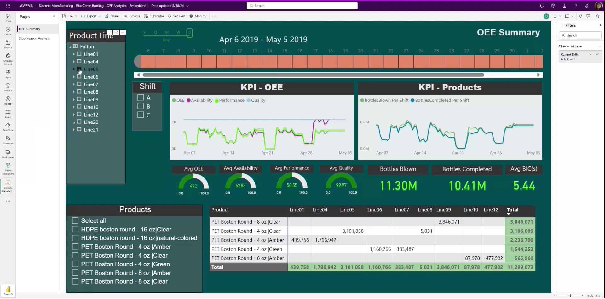Open the Export dropdown chevron
Screen dimensions: 605x299
point(100,16)
